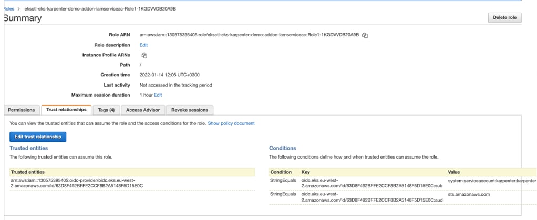The height and width of the screenshot is (220, 537).
Task: Click 'Not accessed in the tracking period' text
Action: [175, 85]
